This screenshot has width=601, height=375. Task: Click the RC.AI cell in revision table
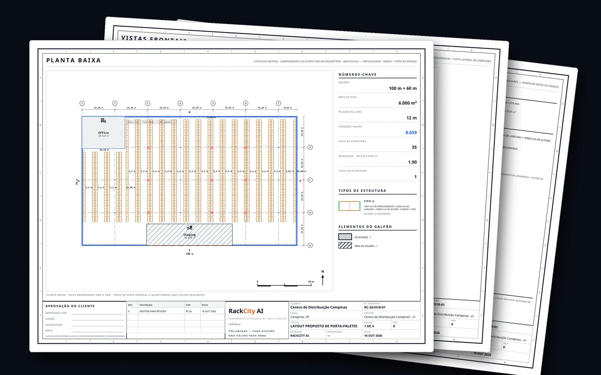click(x=189, y=311)
